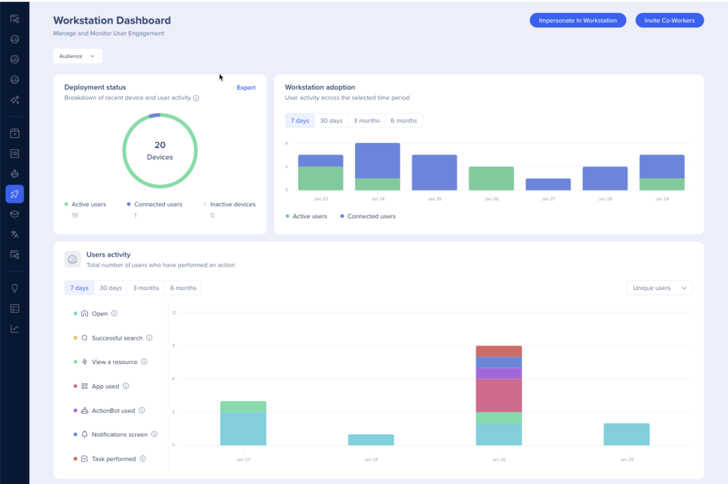
Task: Switch Users activity to 3 months
Action: click(146, 288)
